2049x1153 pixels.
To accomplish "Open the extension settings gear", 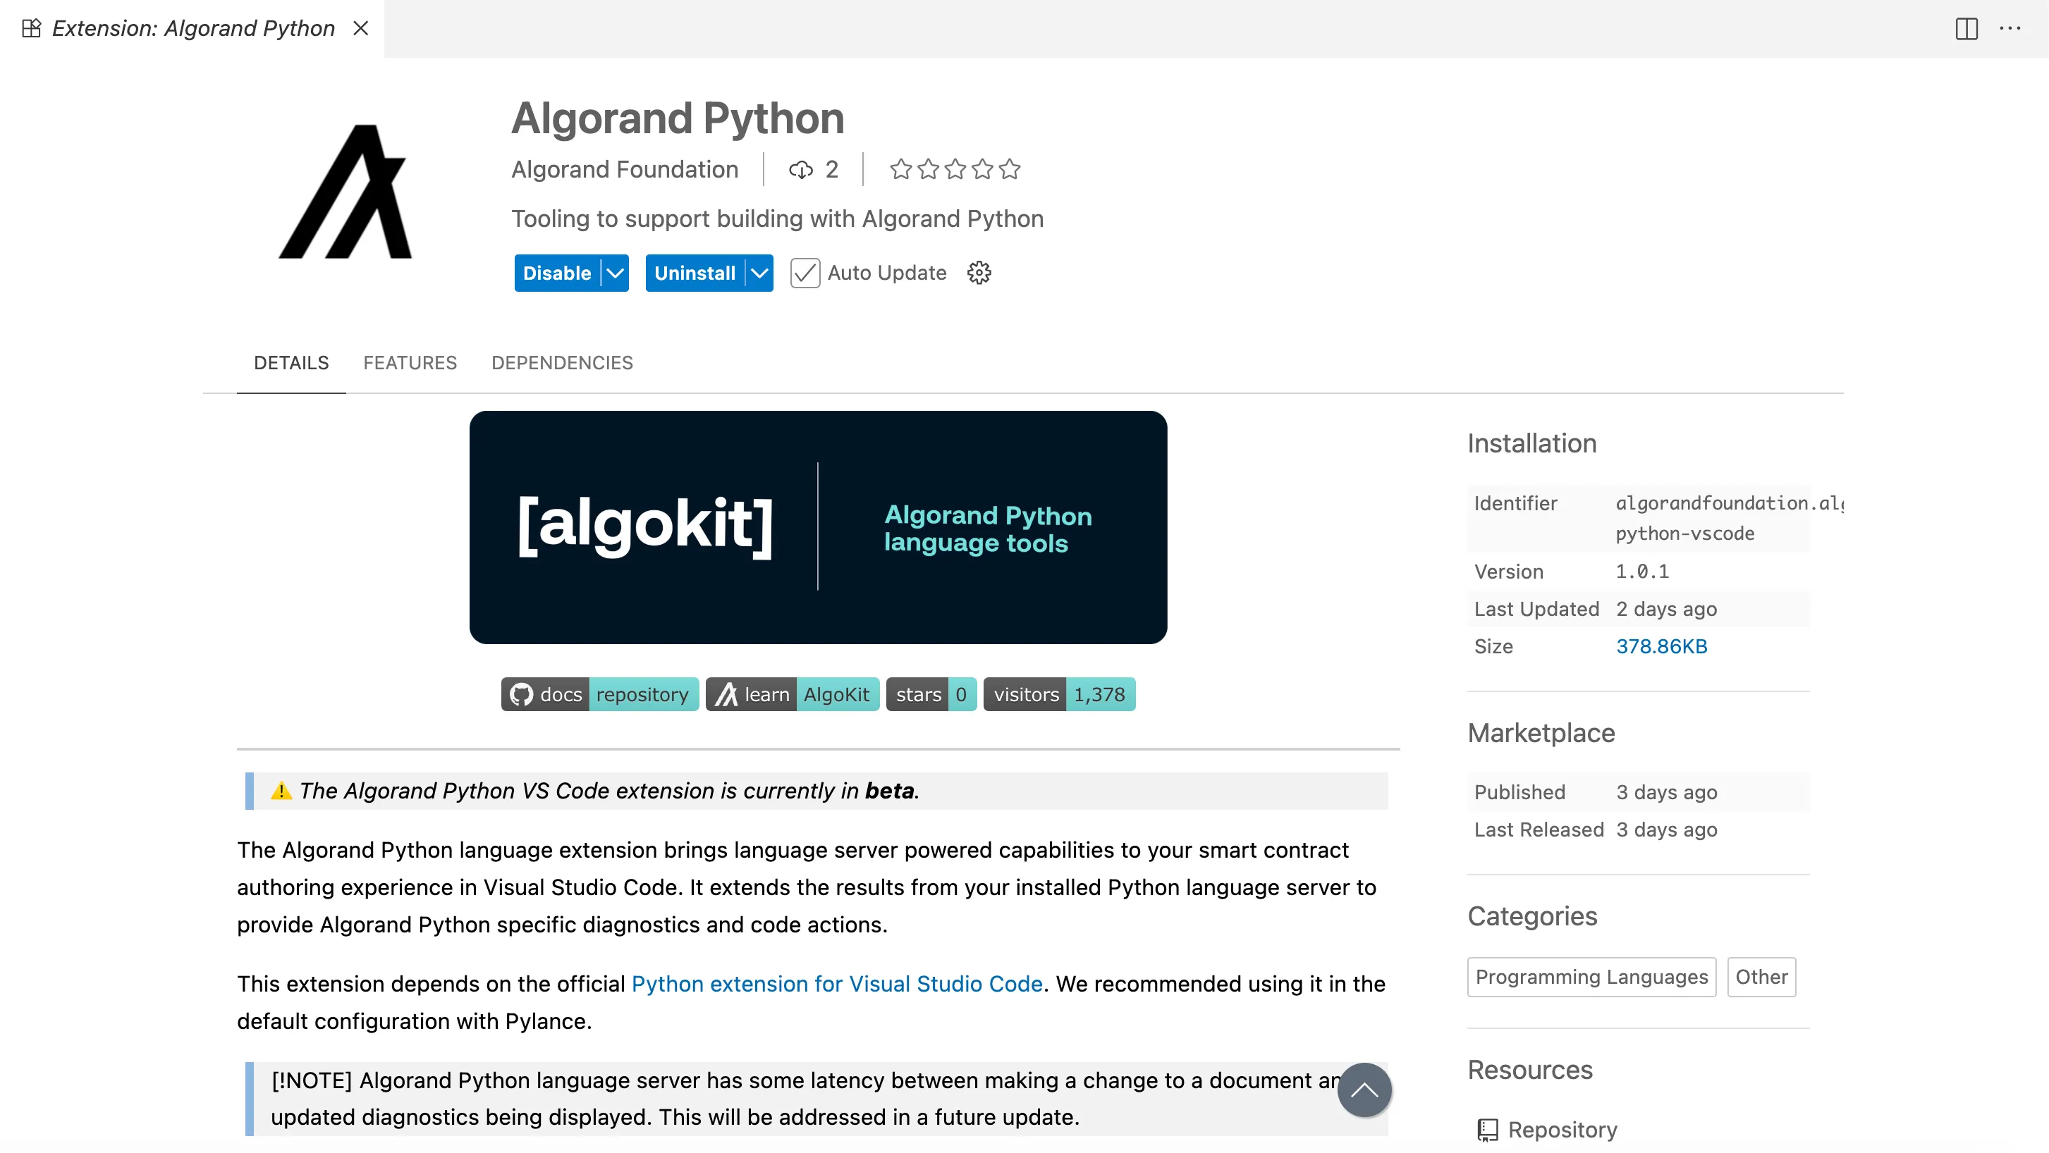I will [x=979, y=273].
